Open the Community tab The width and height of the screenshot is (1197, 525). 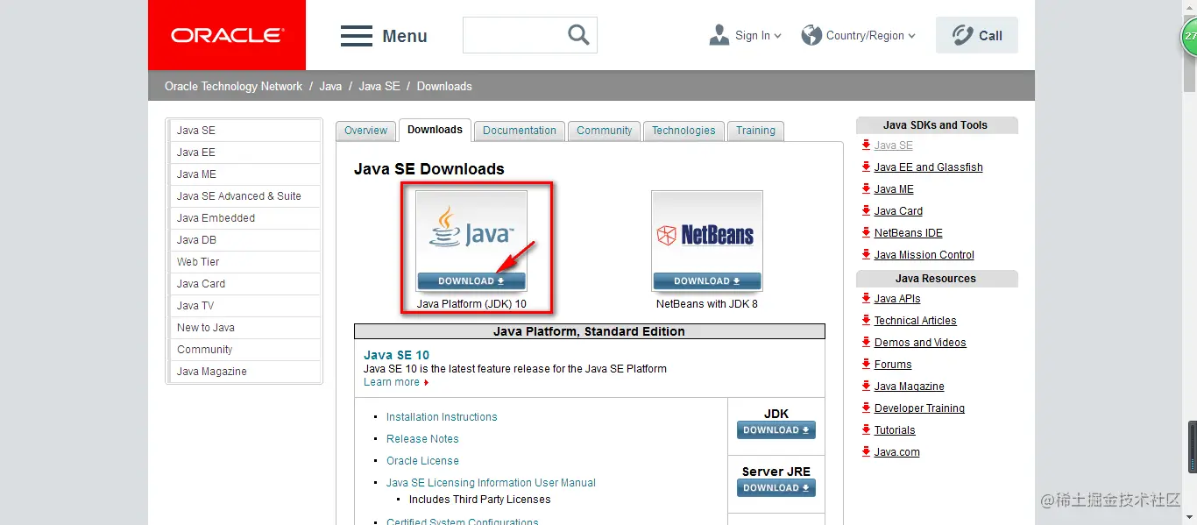point(604,131)
